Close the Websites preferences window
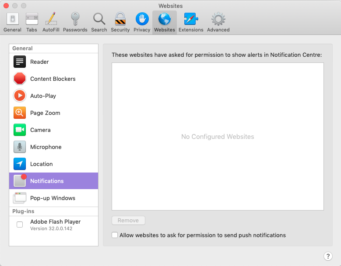Viewport: 341px width, 266px height. pos(6,6)
